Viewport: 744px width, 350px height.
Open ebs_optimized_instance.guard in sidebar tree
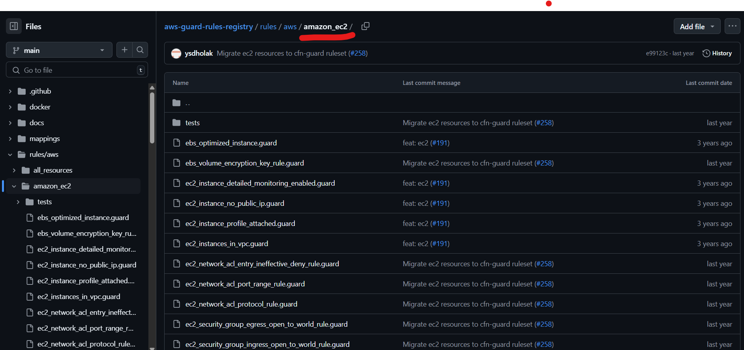[x=83, y=218]
